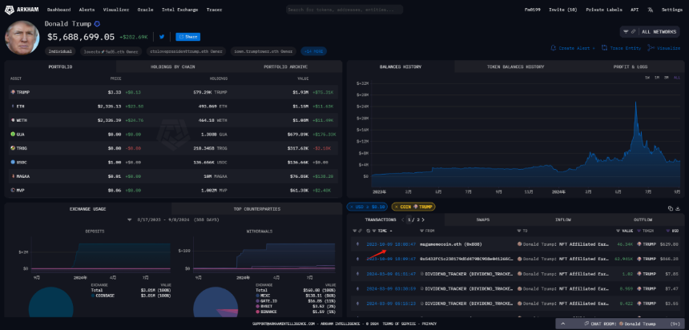Open the Inflow tab
The image size is (689, 330).
pos(563,219)
